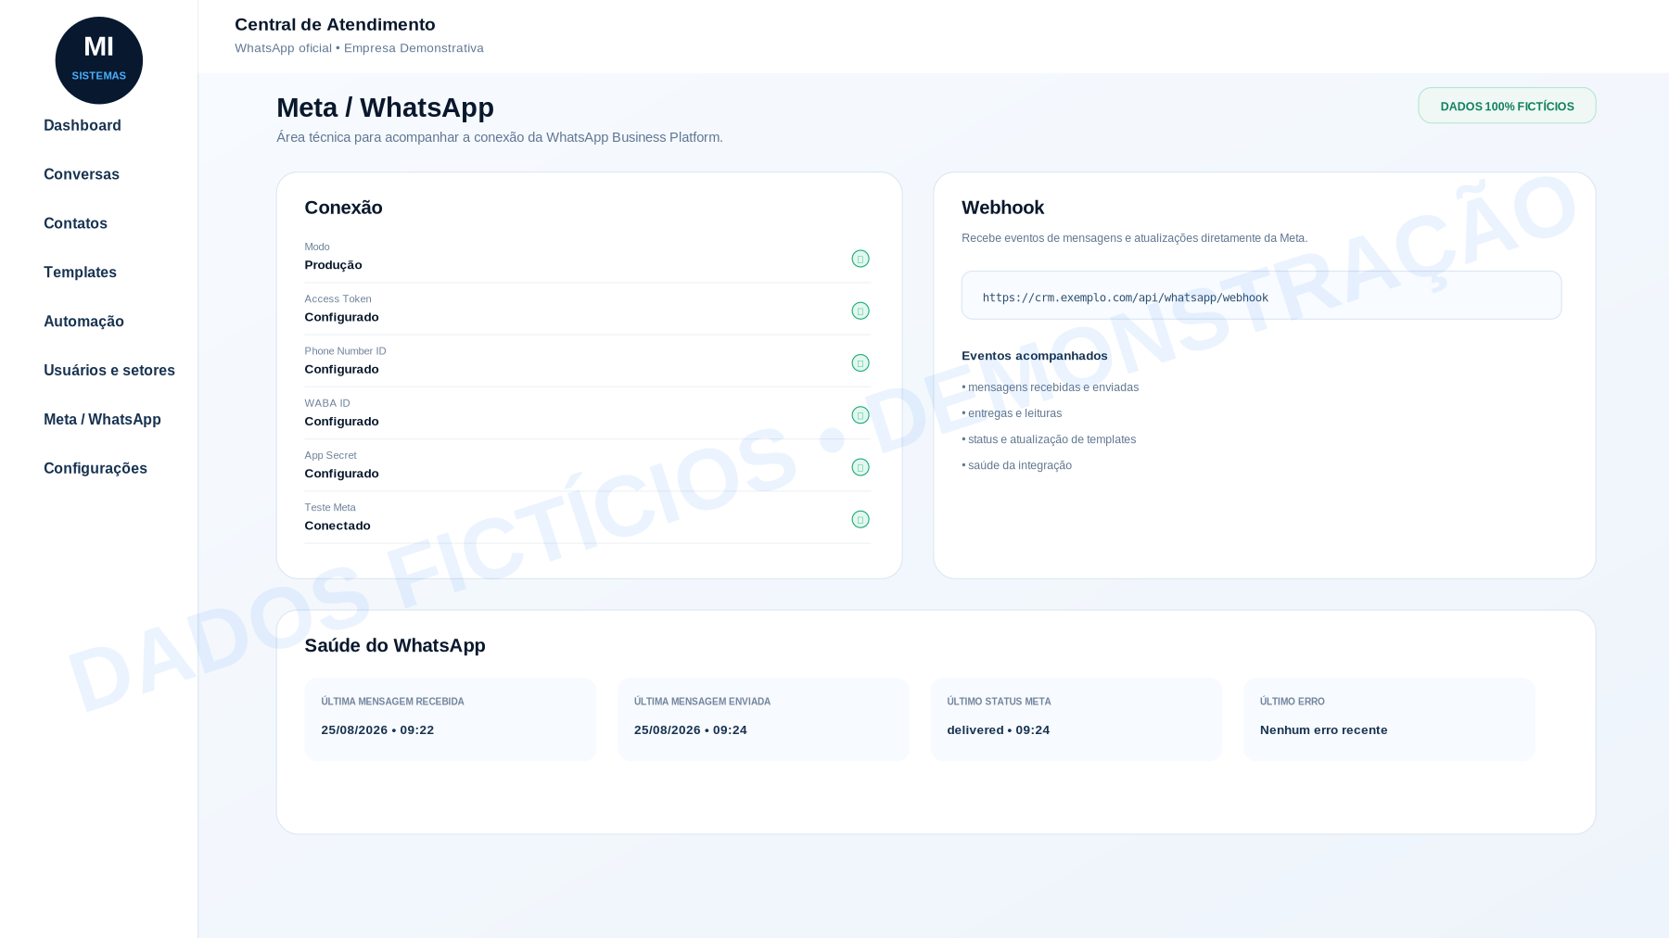
Task: Click the Último status Meta card
Action: tap(1077, 719)
